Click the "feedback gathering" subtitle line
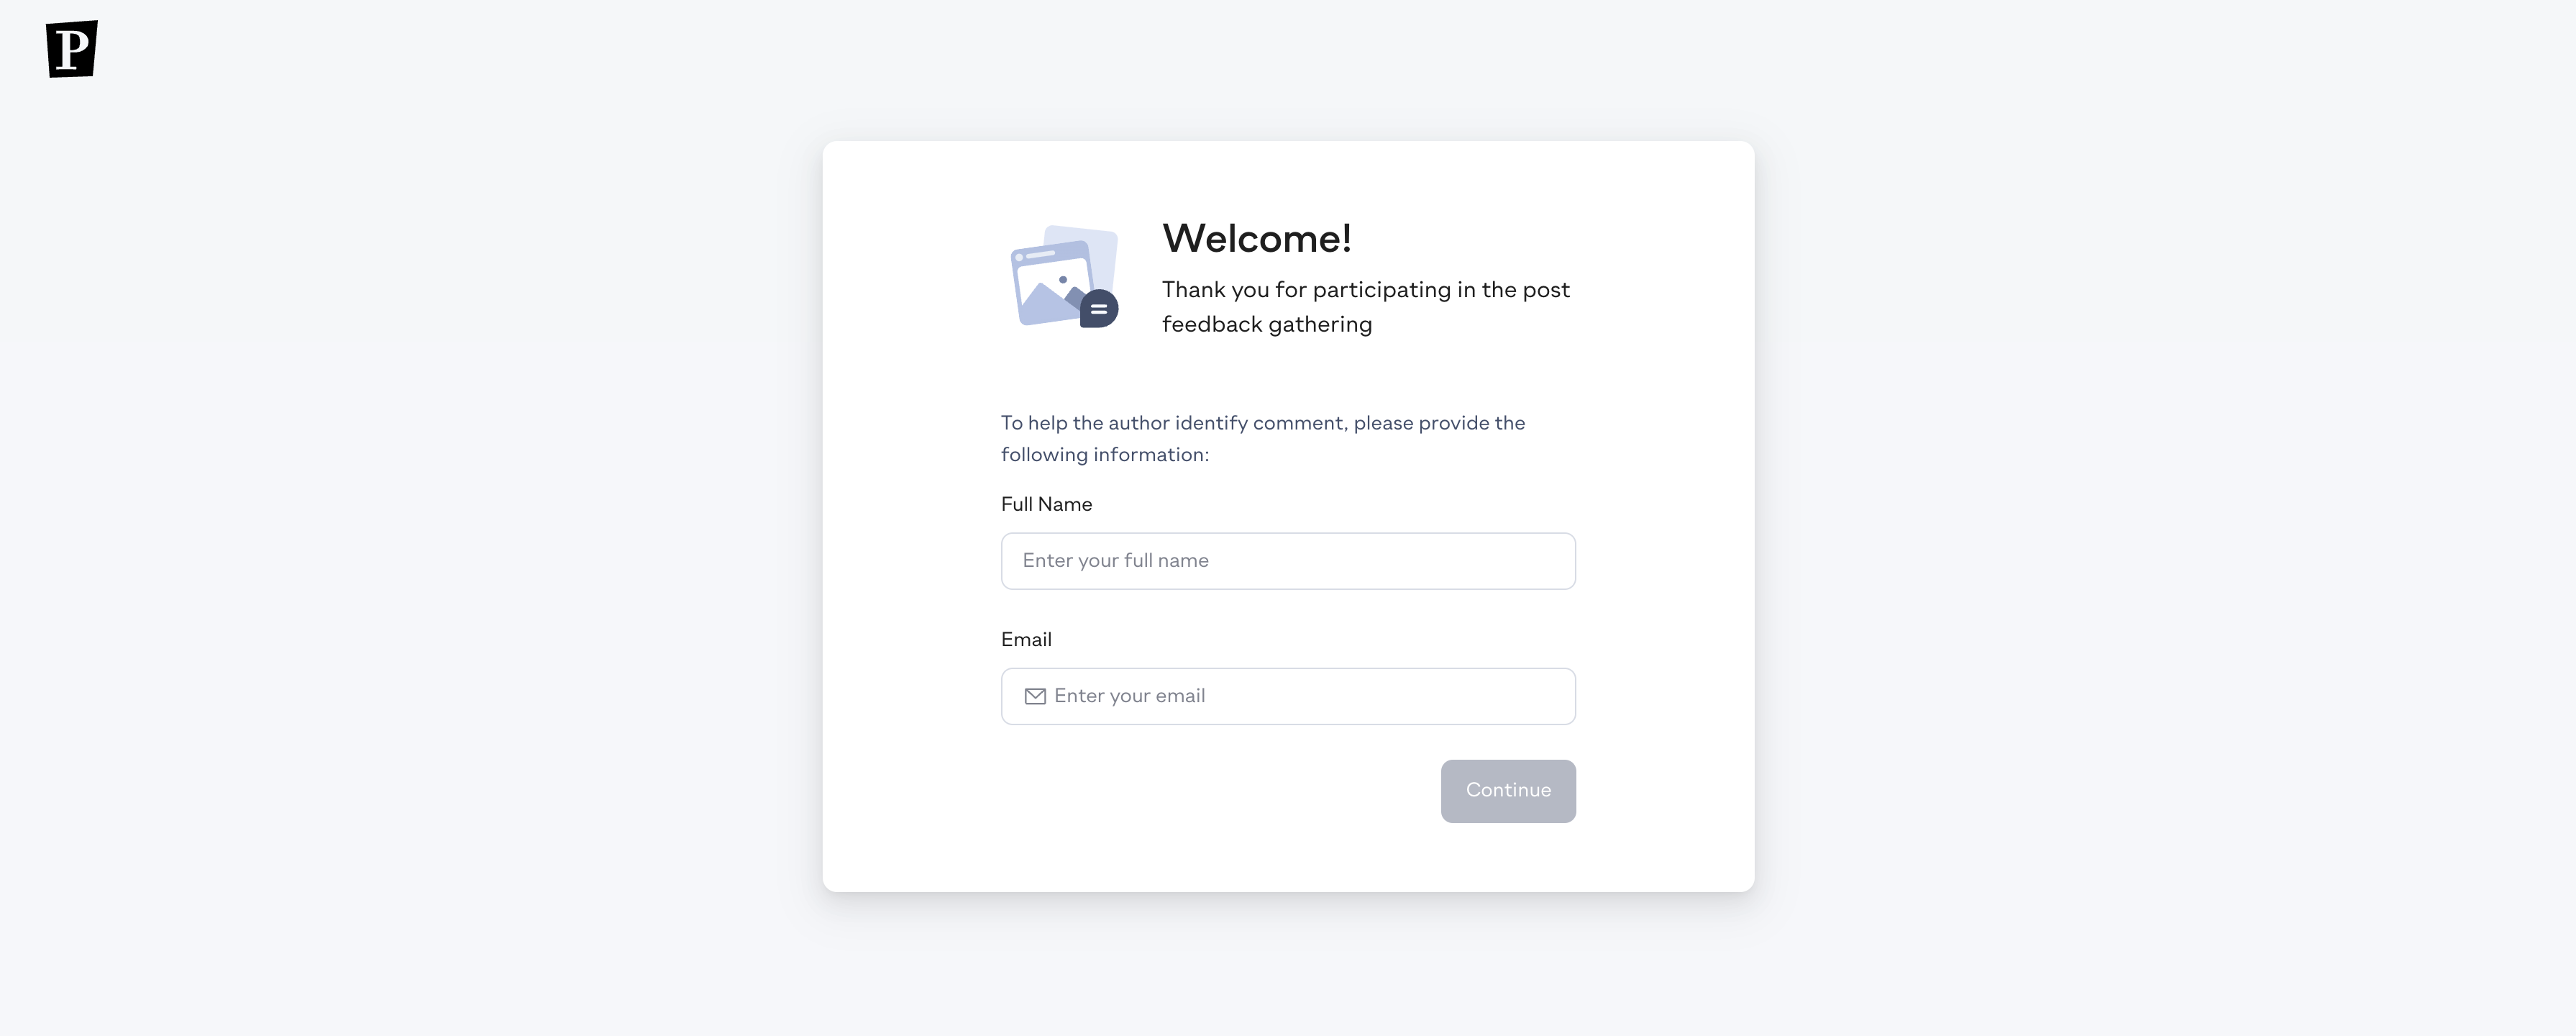 click(x=1267, y=324)
